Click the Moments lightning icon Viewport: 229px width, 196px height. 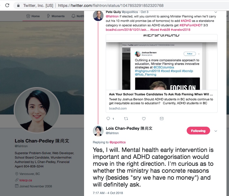[x=48, y=16]
